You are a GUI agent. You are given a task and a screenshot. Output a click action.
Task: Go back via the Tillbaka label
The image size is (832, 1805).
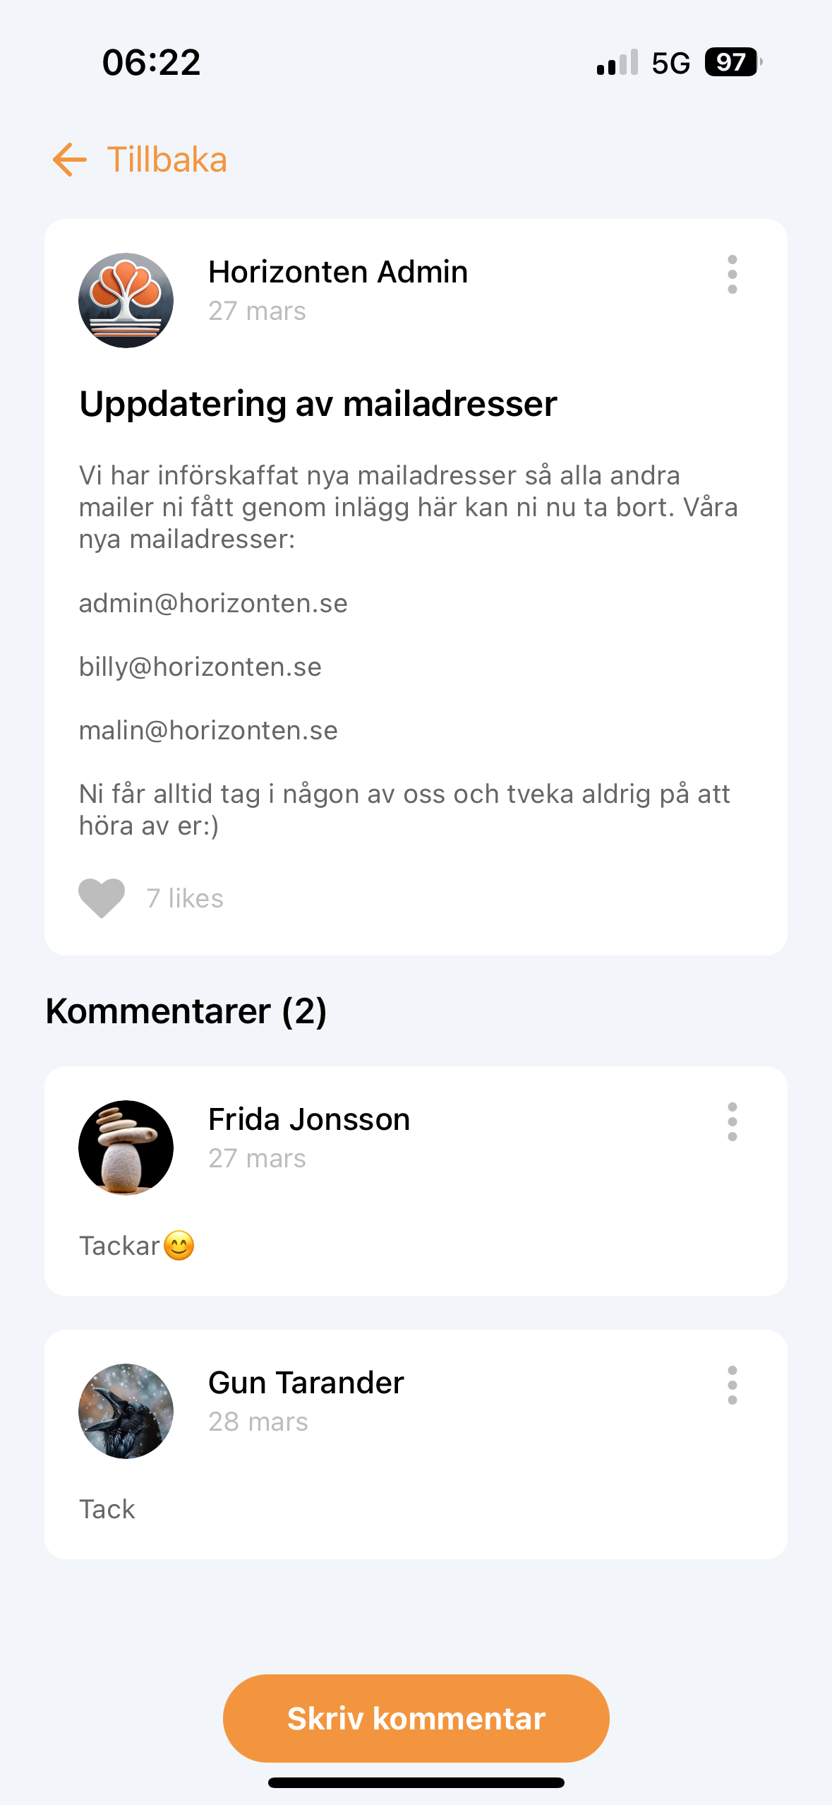[167, 160]
